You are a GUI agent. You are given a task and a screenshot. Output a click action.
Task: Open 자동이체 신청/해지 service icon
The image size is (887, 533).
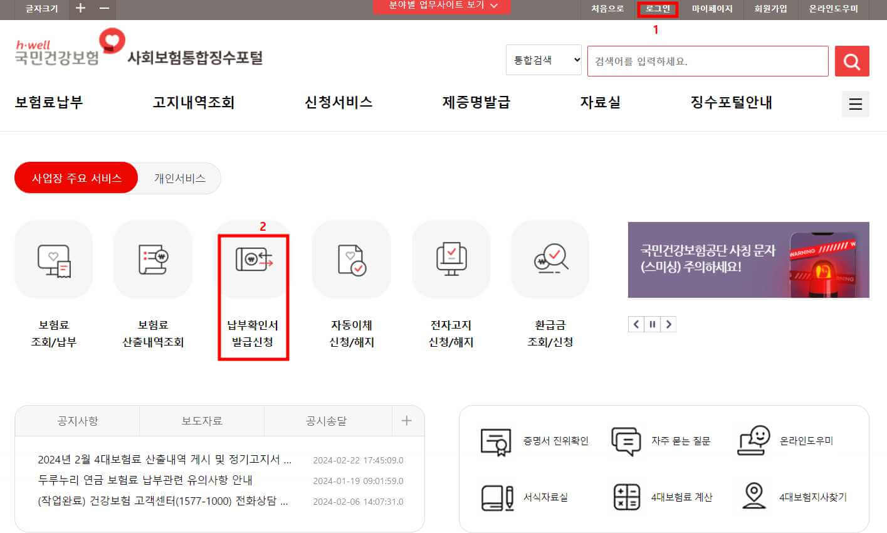(352, 259)
